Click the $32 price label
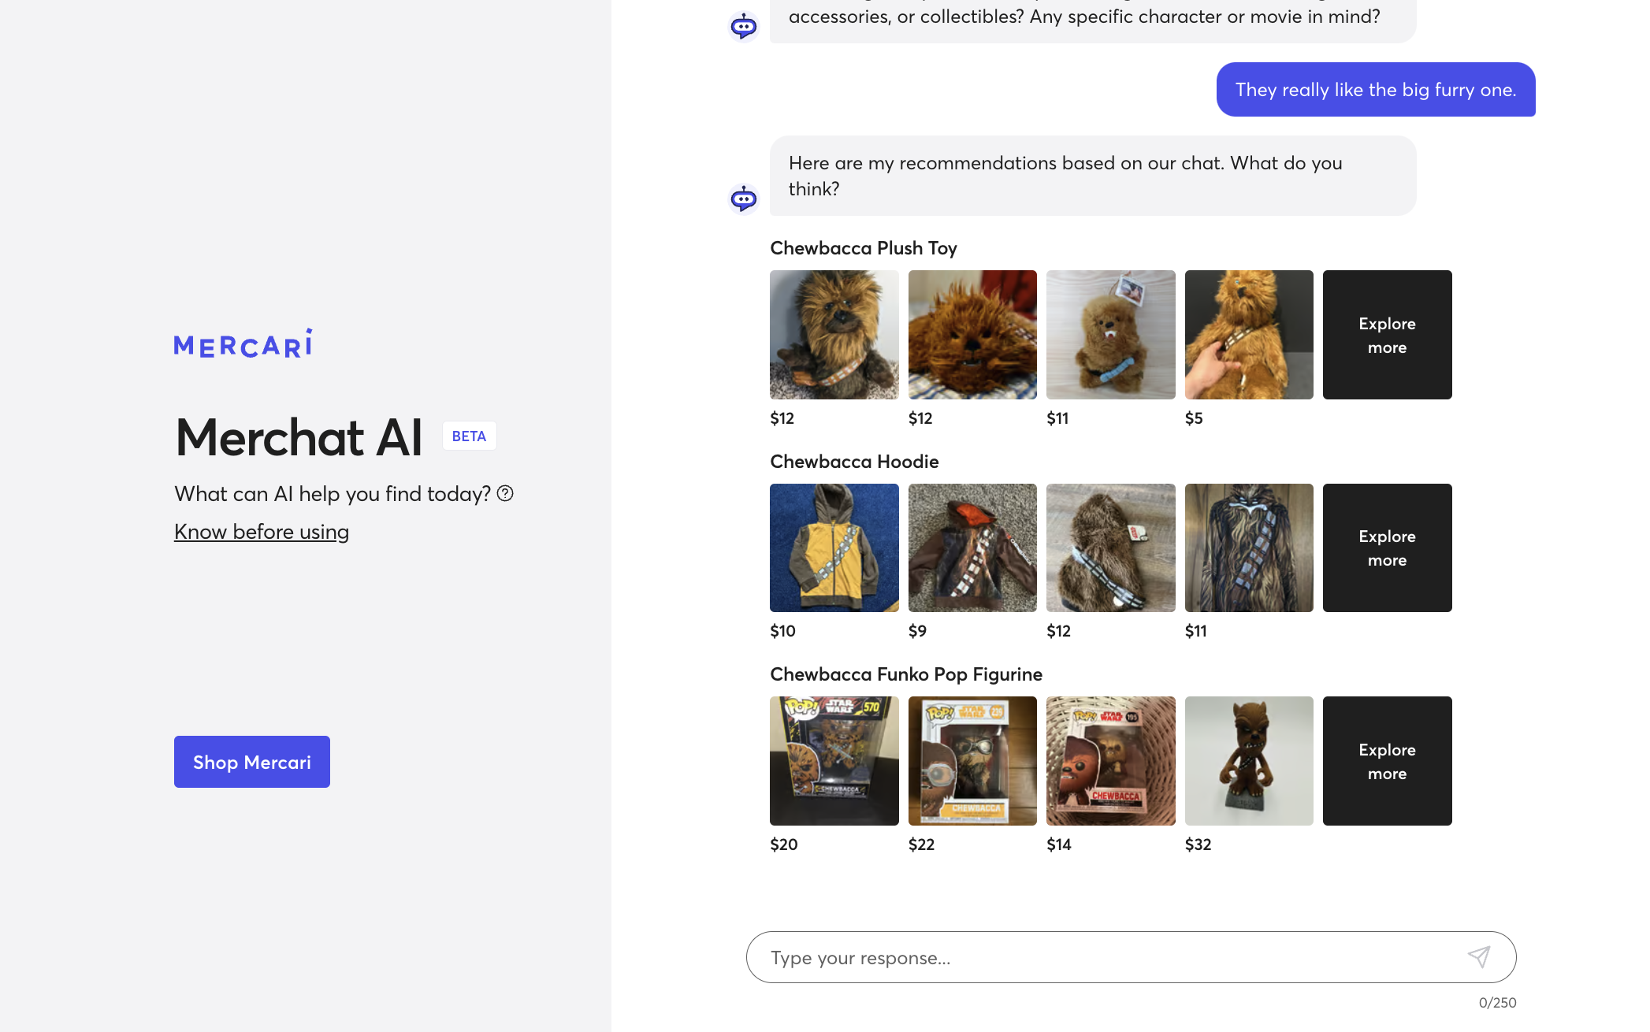Screen dimensions: 1650x1032 click(1198, 845)
